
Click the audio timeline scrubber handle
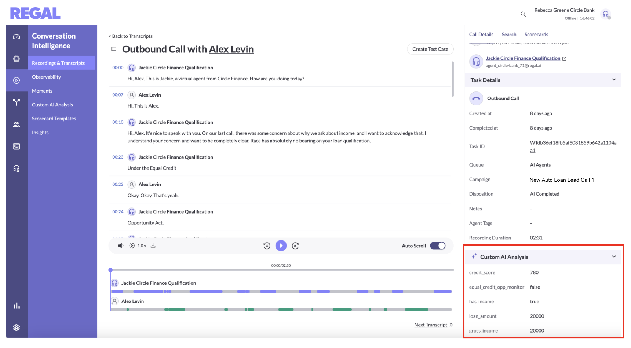(x=110, y=270)
